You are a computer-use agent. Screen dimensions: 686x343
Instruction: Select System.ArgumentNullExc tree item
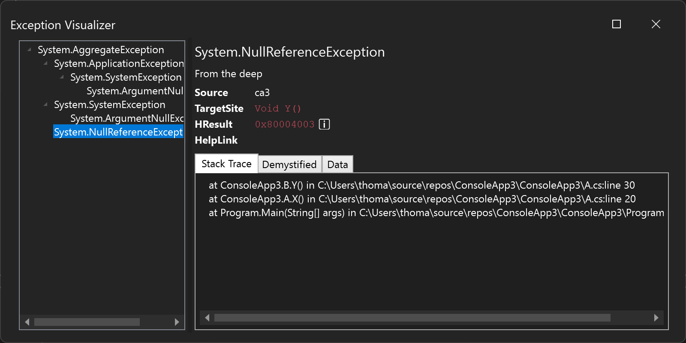(x=127, y=118)
